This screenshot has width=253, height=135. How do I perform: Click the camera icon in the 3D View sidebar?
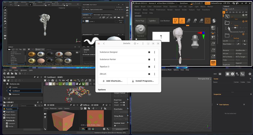pos(45,114)
